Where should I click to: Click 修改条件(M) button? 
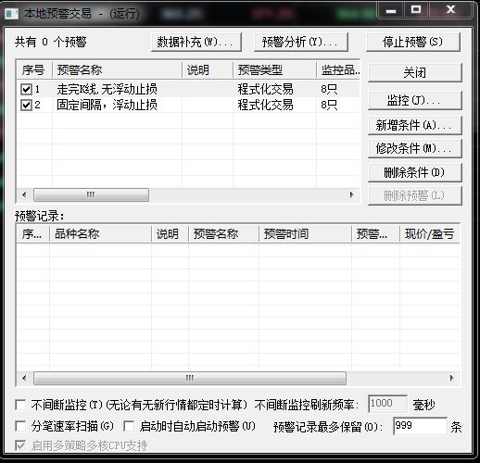tap(415, 148)
